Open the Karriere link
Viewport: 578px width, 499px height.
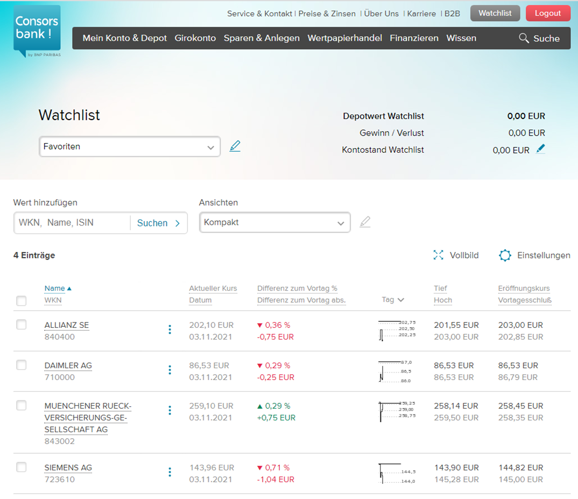tap(421, 13)
